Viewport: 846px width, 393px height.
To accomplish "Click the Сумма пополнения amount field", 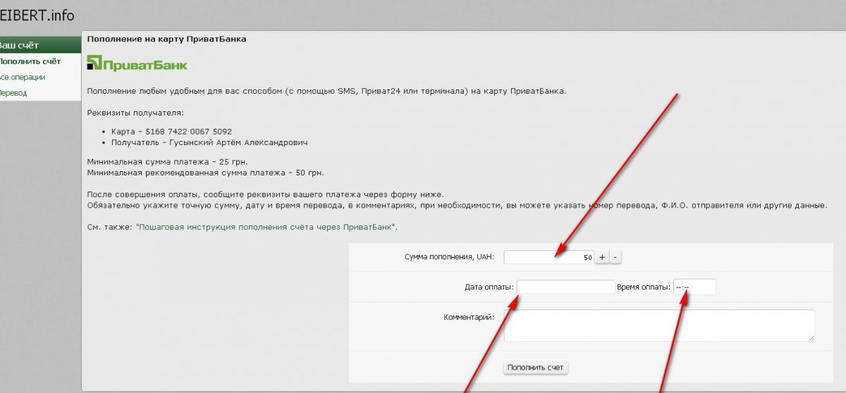I will tap(549, 258).
